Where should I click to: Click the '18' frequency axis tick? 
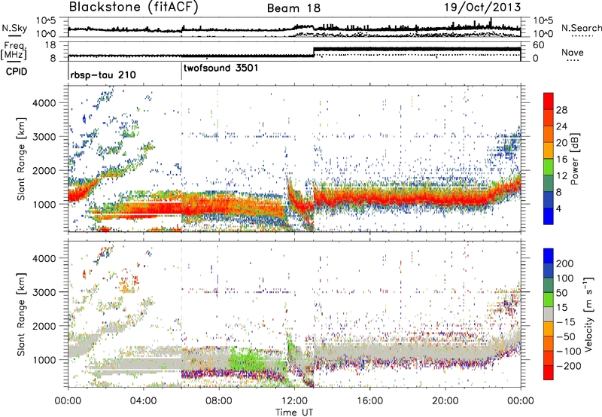[50, 45]
